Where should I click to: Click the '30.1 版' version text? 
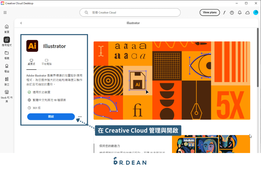[37, 108]
